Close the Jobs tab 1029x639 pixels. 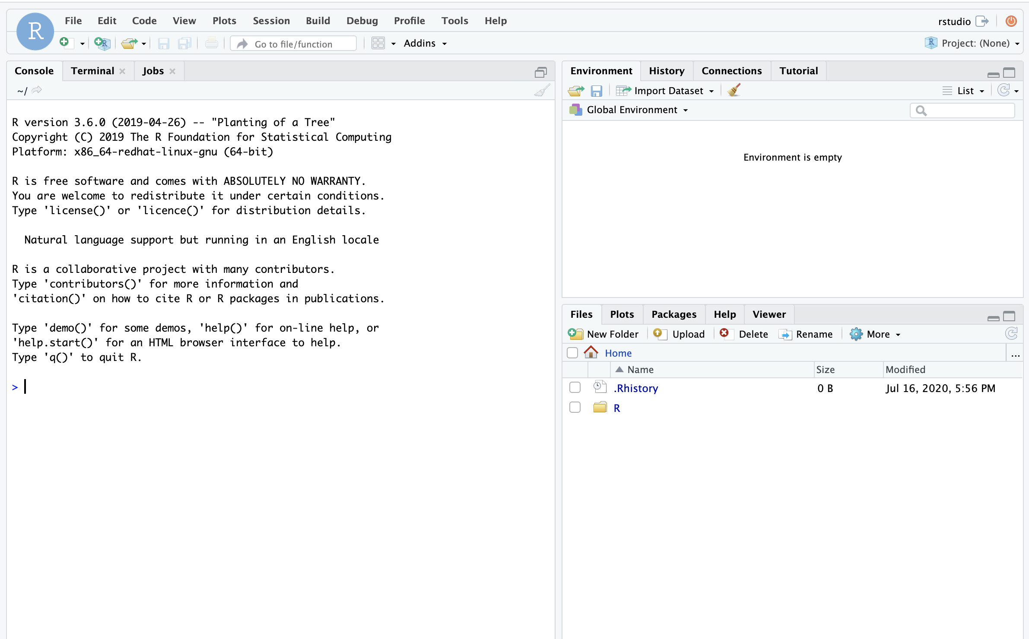[172, 71]
